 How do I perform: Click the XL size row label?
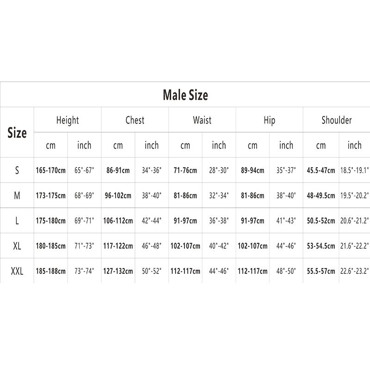[17, 246]
